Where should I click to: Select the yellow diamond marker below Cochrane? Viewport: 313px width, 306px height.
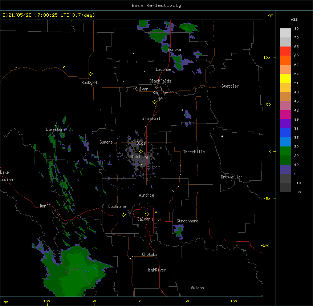tap(123, 214)
